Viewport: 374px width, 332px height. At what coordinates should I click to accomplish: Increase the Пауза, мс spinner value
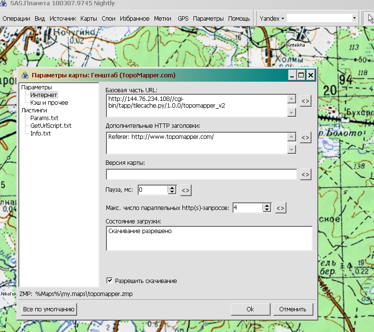coord(172,188)
